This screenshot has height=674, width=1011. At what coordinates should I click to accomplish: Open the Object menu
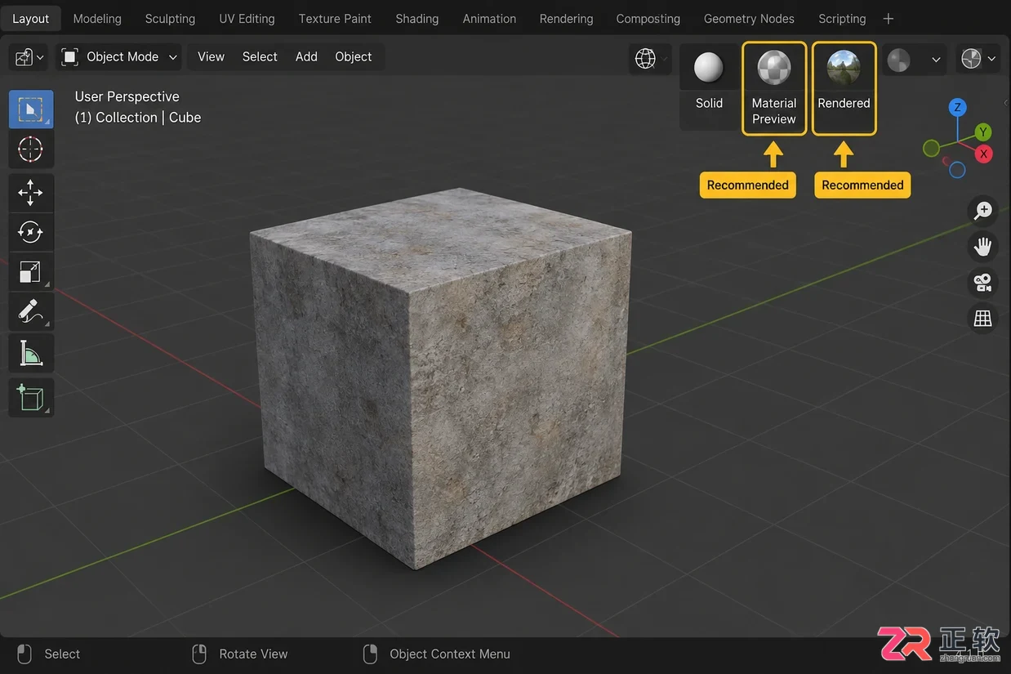coord(354,56)
